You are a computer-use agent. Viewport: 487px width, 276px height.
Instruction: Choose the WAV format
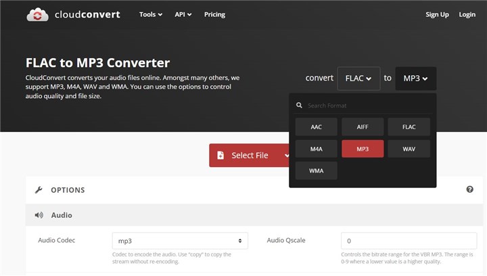[409, 149]
